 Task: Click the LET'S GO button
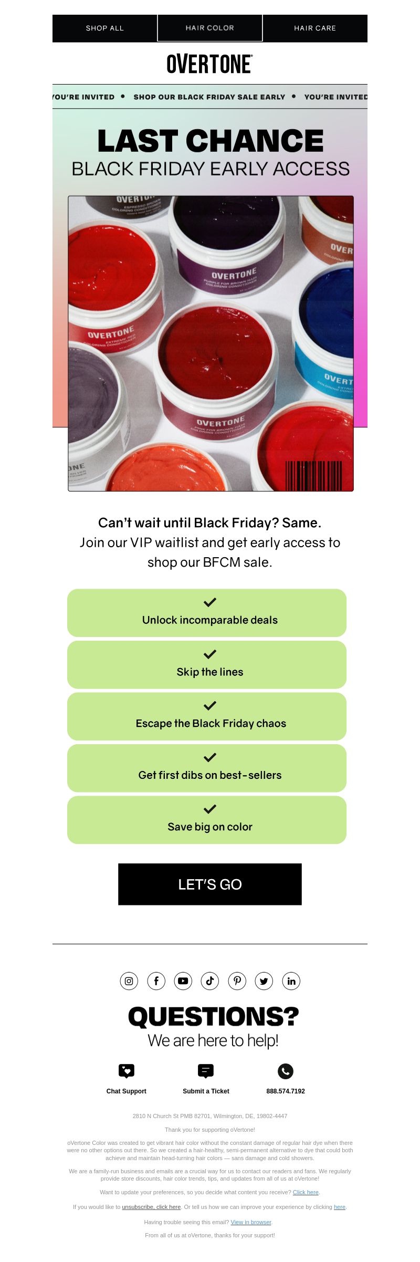pyautogui.click(x=210, y=884)
